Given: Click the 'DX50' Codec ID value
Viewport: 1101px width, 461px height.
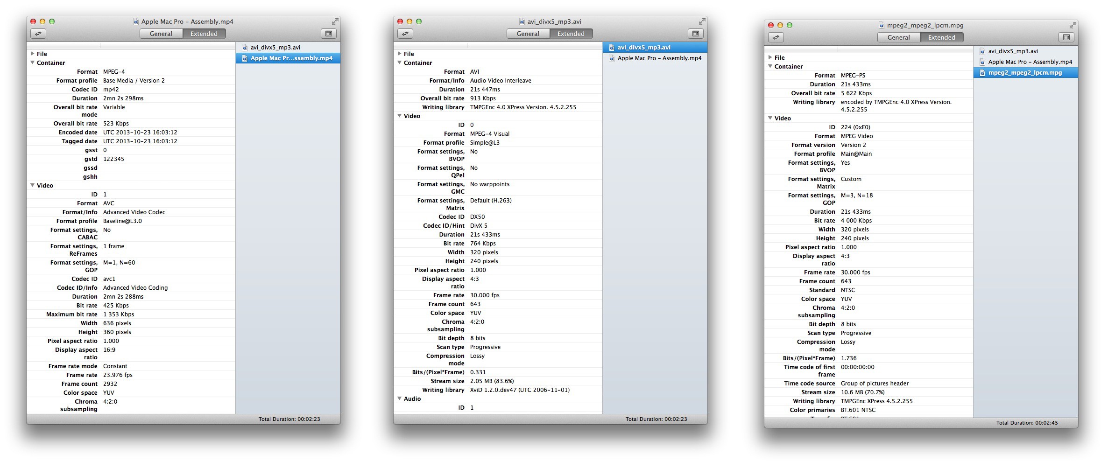Looking at the screenshot, I should [477, 217].
